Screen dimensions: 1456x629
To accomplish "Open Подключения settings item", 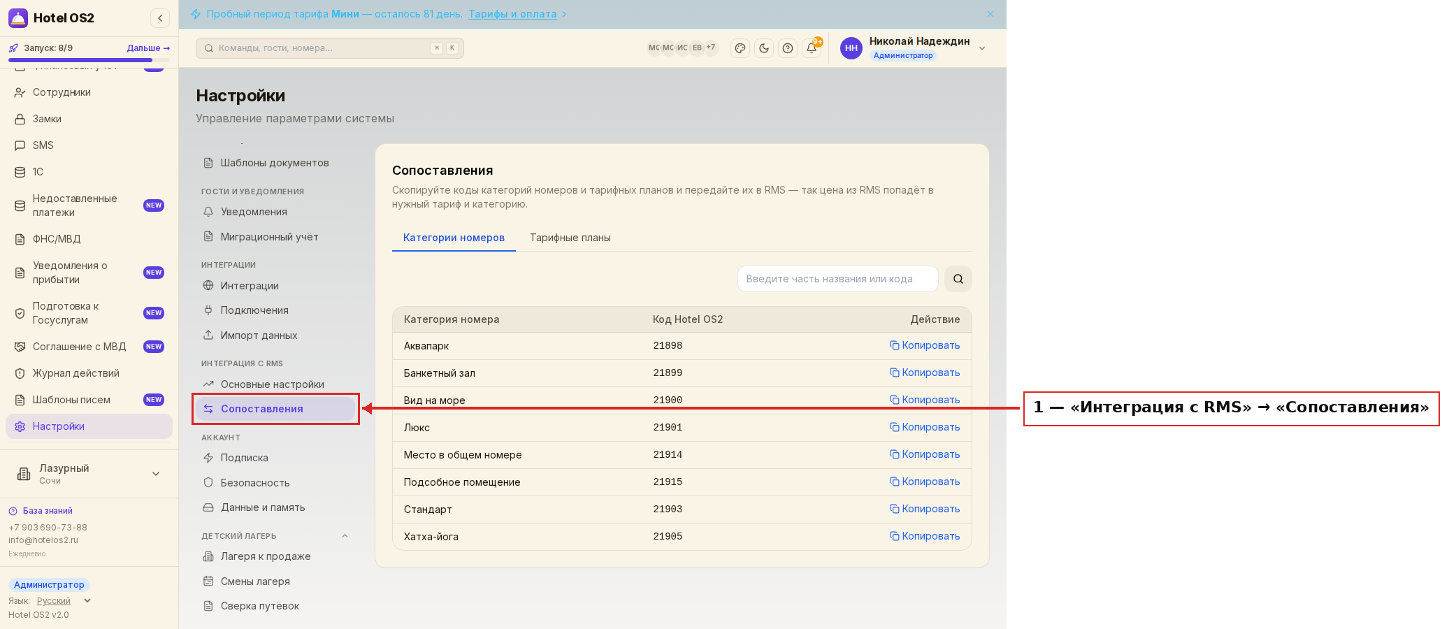I will coord(275,310).
